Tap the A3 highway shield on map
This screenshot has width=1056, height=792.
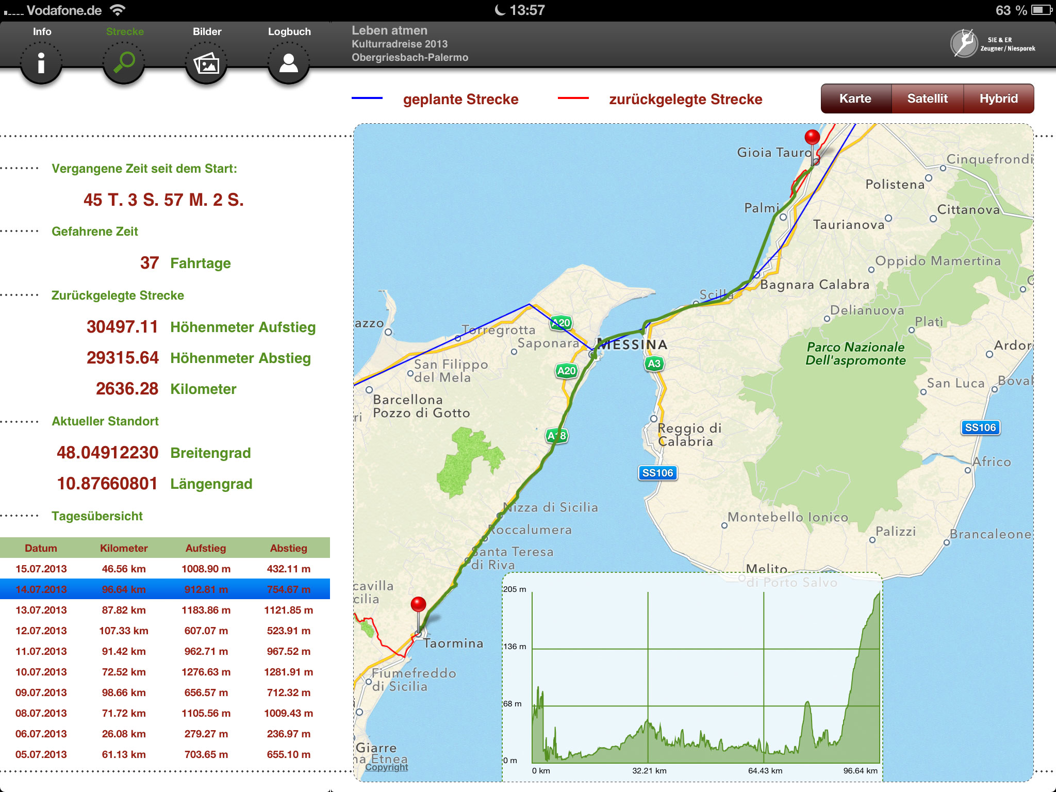tap(654, 364)
